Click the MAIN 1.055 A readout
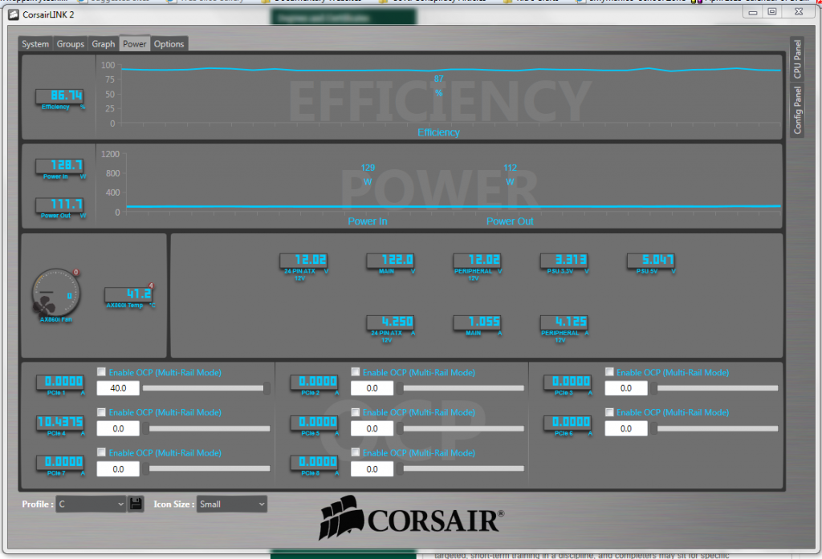The width and height of the screenshot is (822, 559). (x=477, y=322)
